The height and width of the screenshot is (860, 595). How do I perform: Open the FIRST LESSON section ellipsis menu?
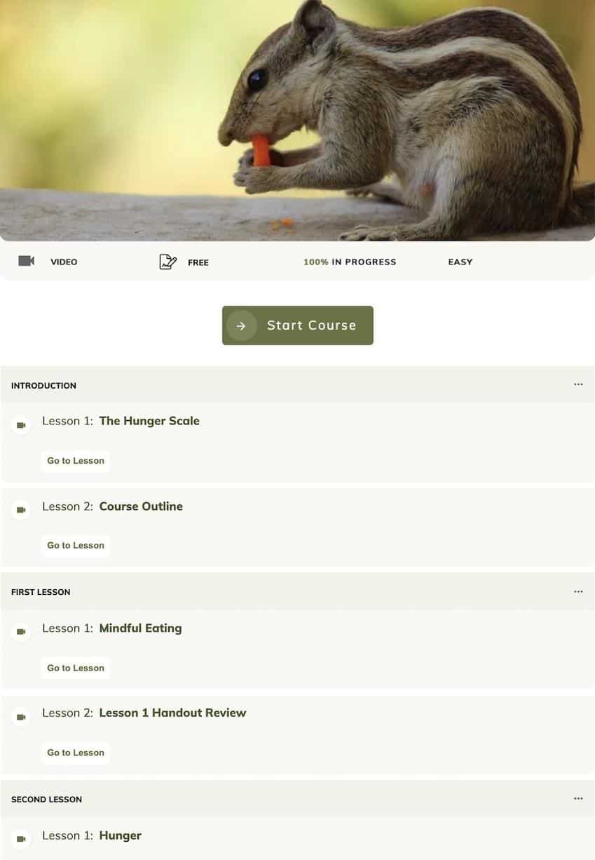[578, 591]
